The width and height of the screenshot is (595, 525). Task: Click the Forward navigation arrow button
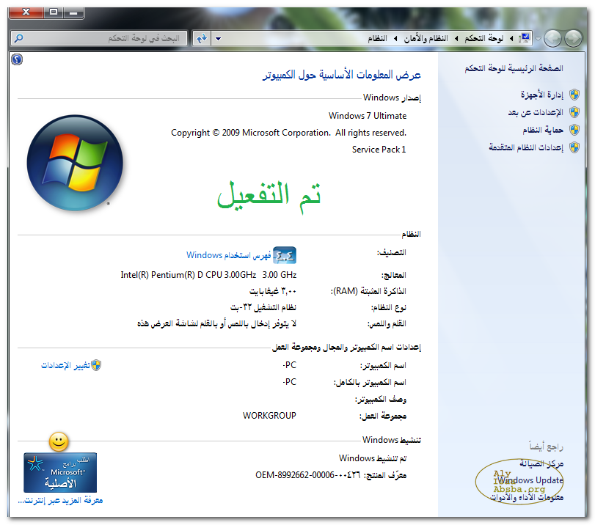(x=553, y=37)
